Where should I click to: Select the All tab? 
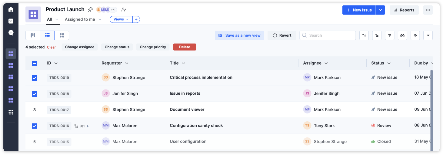[49, 19]
